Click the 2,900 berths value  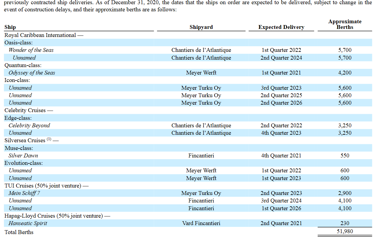pyautogui.click(x=345, y=193)
